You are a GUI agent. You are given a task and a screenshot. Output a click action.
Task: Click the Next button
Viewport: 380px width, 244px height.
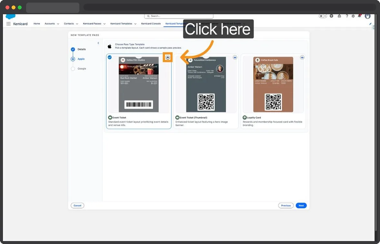[x=301, y=206]
